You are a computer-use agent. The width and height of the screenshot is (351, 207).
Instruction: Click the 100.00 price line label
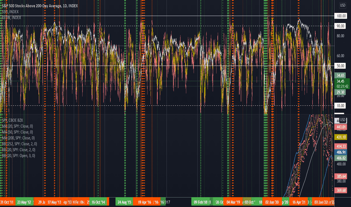(x=341, y=16)
